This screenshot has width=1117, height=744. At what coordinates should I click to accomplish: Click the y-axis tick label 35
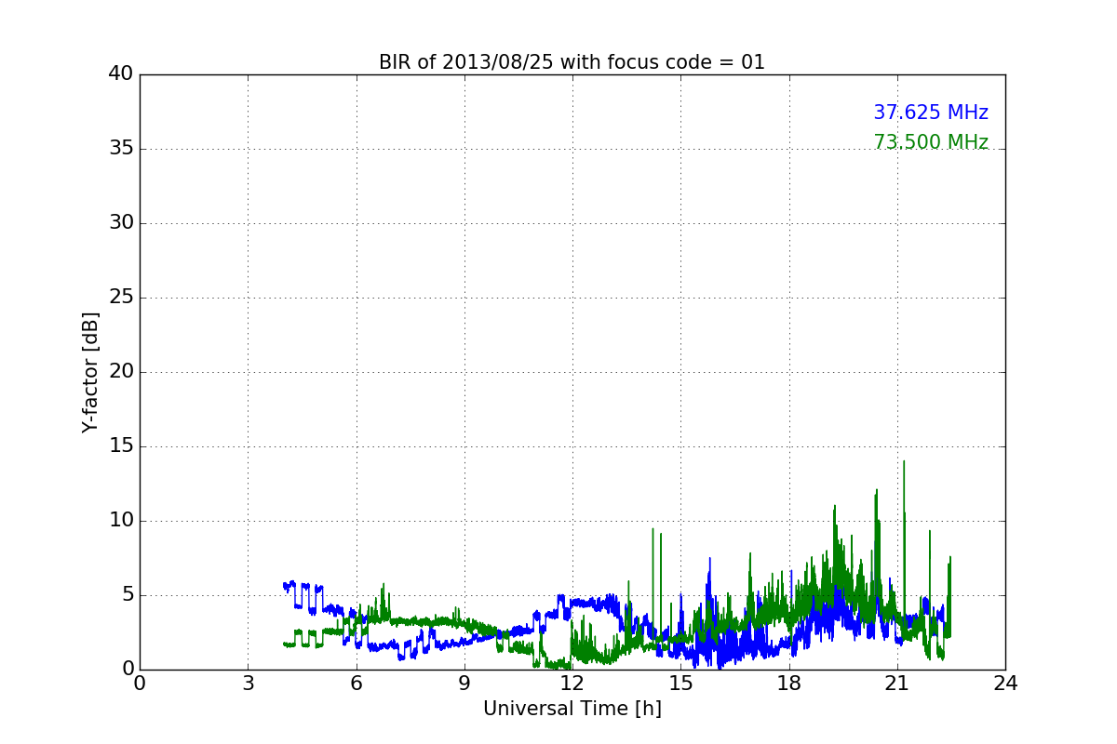point(120,149)
